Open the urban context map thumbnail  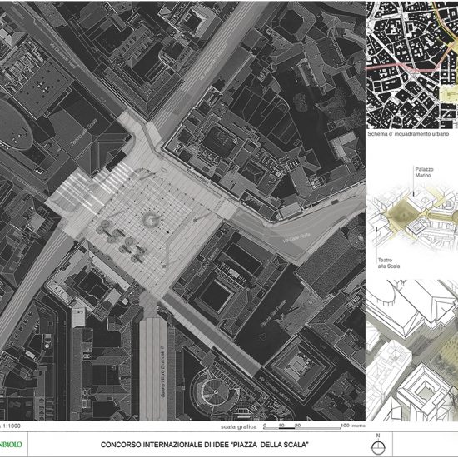coord(412,65)
